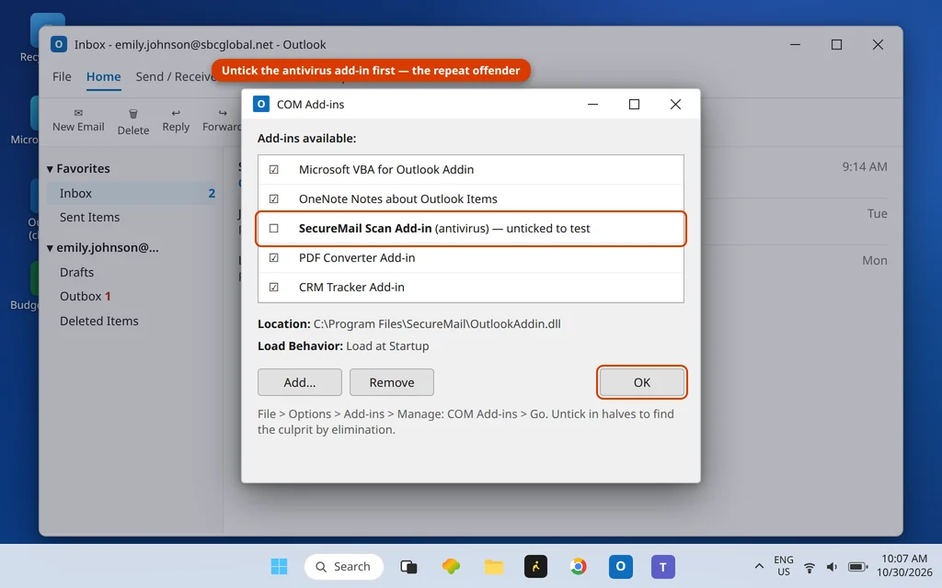
Task: Click the ENG US language indicator
Action: [x=784, y=566]
